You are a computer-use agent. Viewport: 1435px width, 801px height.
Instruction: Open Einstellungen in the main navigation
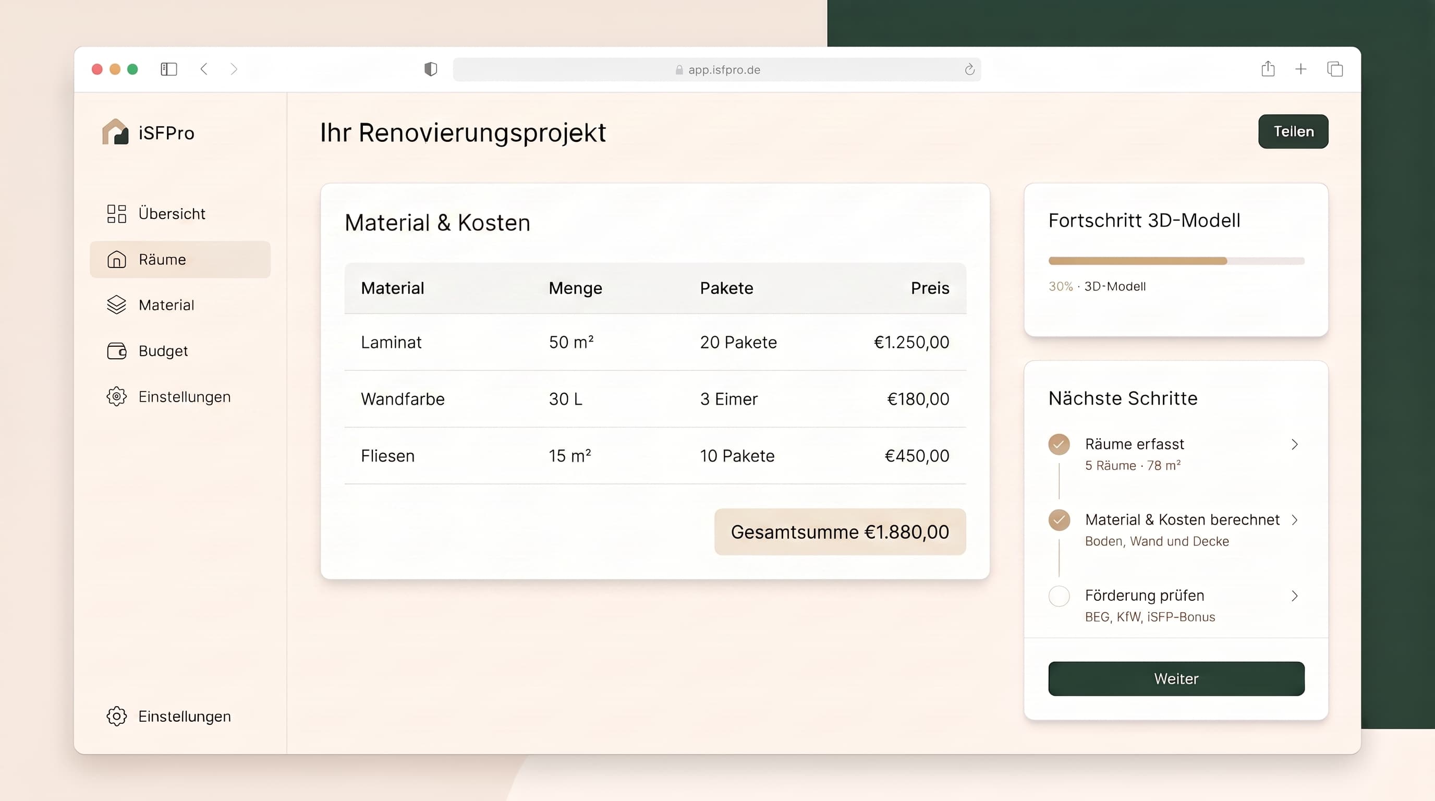tap(180, 397)
